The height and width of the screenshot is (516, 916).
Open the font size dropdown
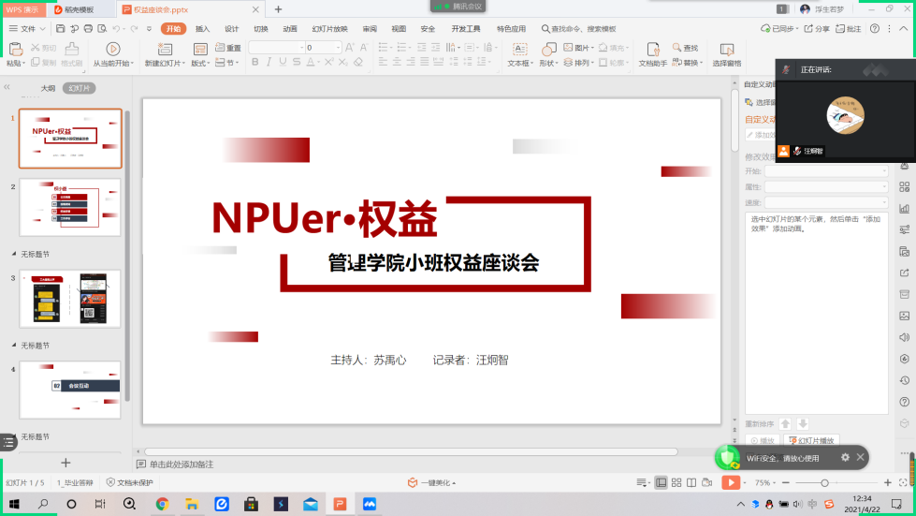click(338, 48)
